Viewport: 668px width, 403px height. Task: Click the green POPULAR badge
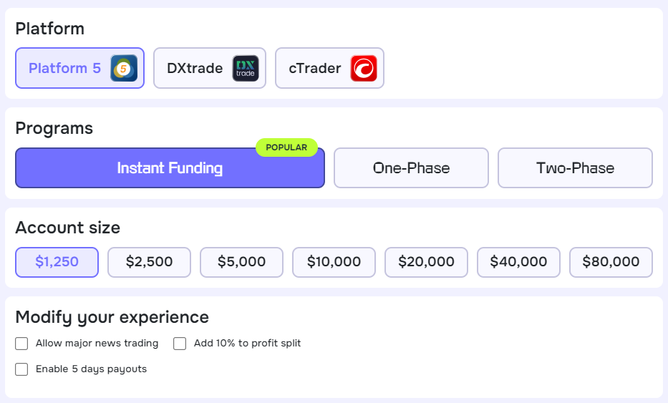point(286,147)
